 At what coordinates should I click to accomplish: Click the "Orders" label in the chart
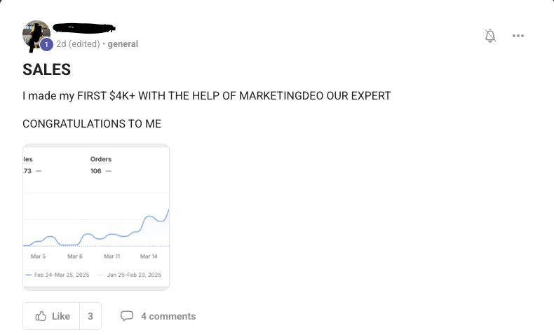pos(101,159)
